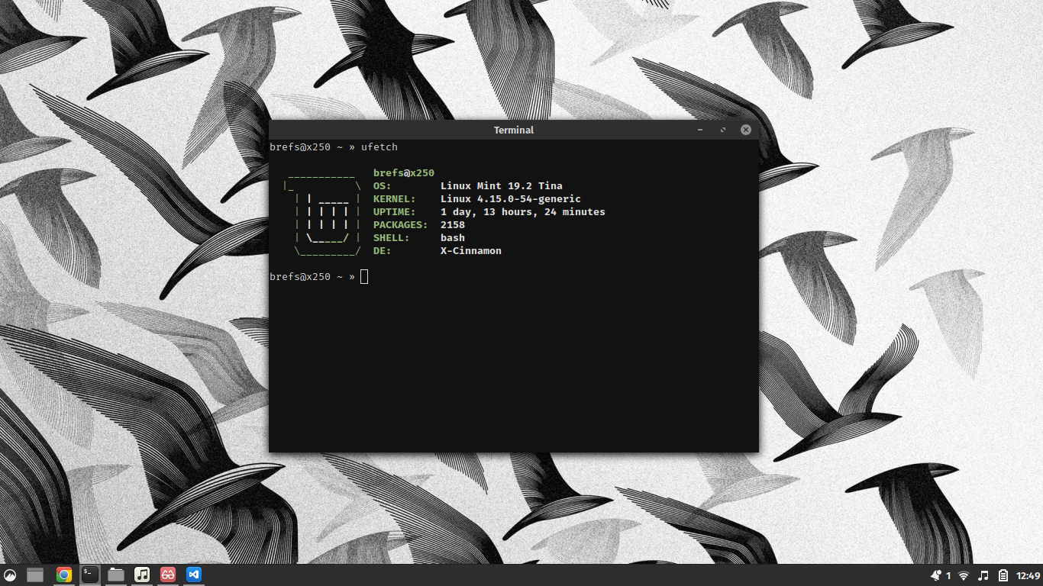Maximize the Terminal window
1043x586 pixels.
(x=723, y=130)
